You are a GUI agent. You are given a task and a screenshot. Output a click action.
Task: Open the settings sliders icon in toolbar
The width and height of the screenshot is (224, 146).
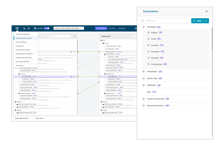pyautogui.click(x=136, y=28)
